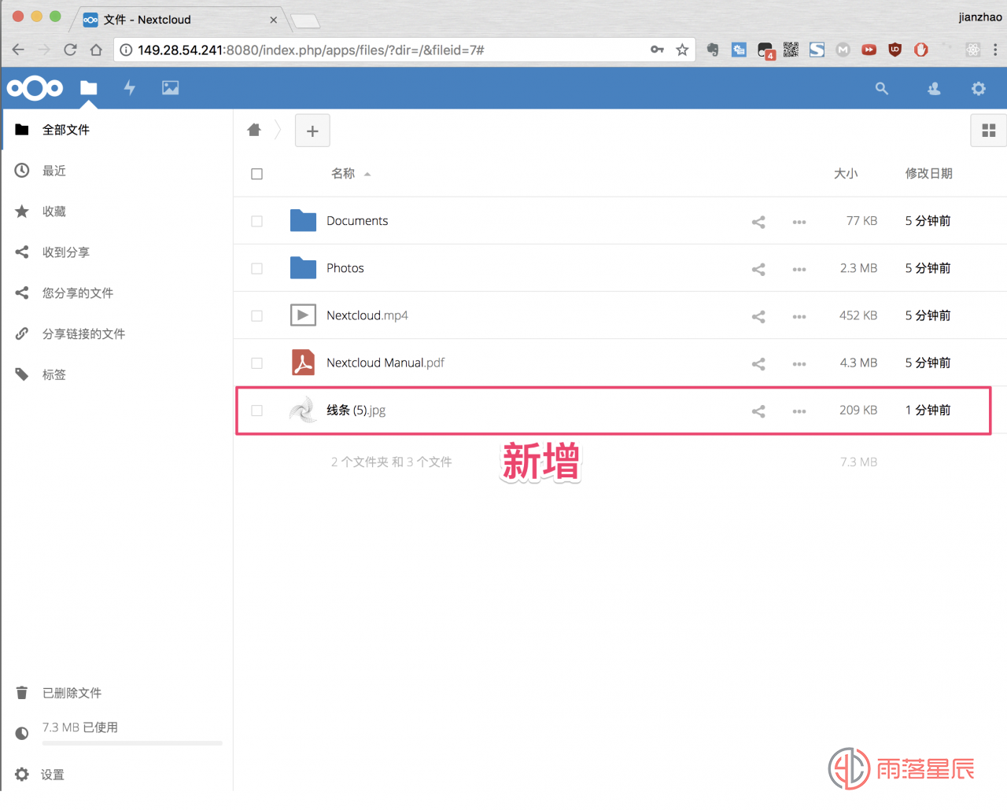Image resolution: width=1007 pixels, height=810 pixels.
Task: Share the Photos folder
Action: tap(758, 269)
